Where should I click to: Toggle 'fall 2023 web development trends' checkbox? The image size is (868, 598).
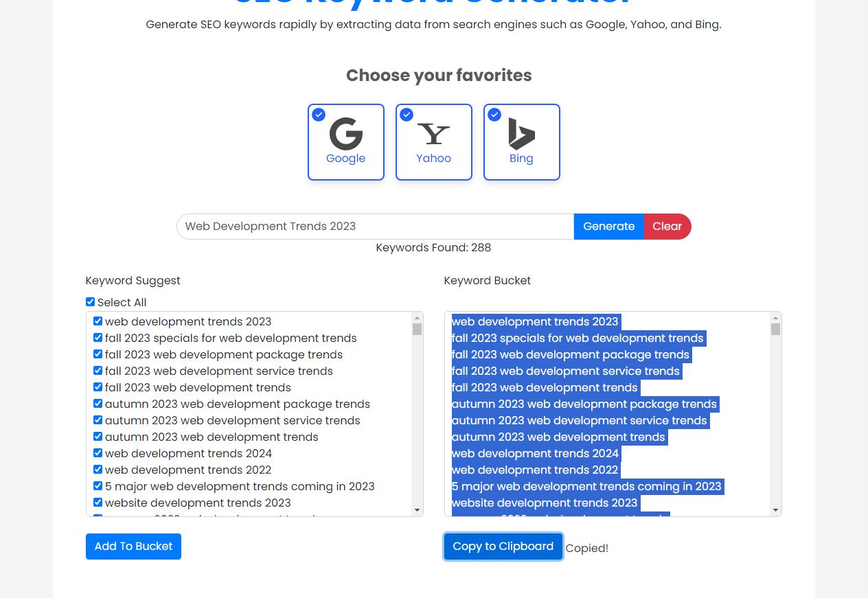tap(98, 387)
